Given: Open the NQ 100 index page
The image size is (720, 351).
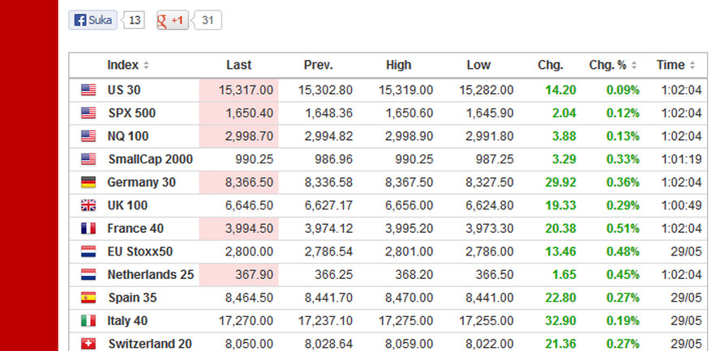Looking at the screenshot, I should [x=128, y=136].
